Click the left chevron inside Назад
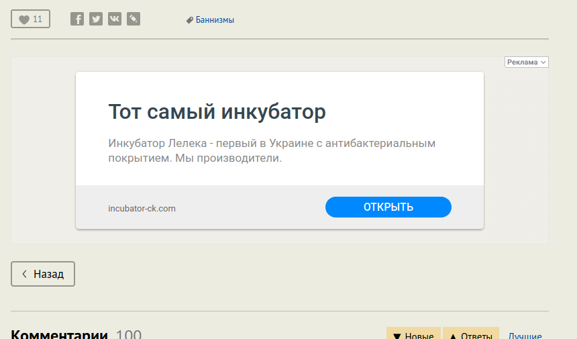 25,274
